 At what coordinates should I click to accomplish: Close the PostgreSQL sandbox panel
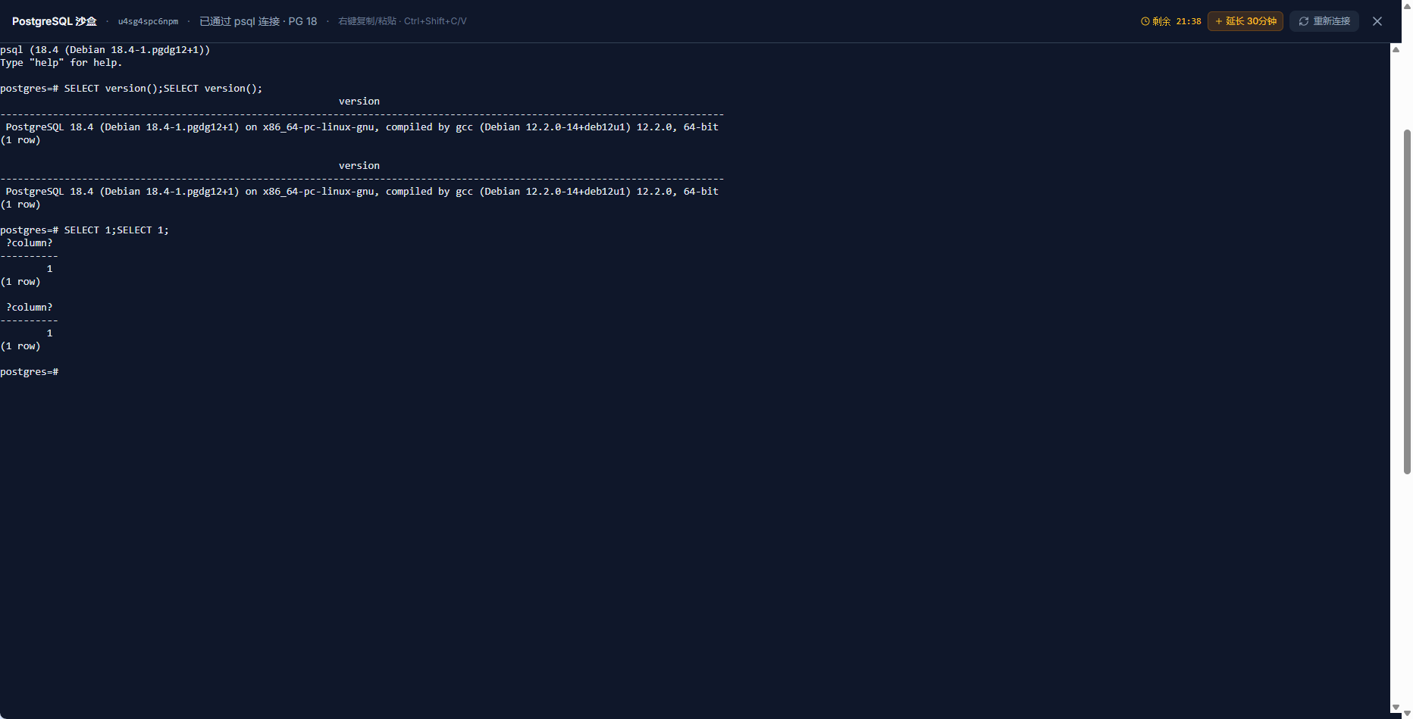click(1377, 21)
